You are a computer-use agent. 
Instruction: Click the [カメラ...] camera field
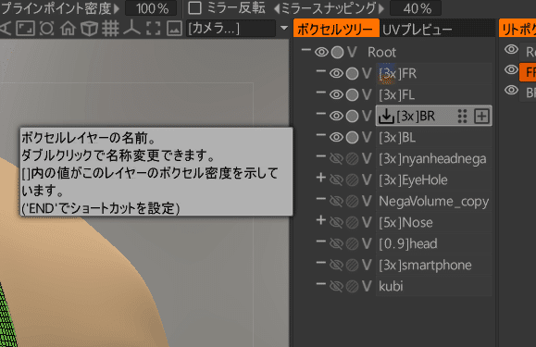point(231,29)
